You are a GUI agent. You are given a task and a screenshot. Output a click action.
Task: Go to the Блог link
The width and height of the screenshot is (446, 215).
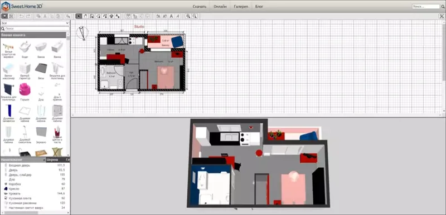[x=259, y=7]
